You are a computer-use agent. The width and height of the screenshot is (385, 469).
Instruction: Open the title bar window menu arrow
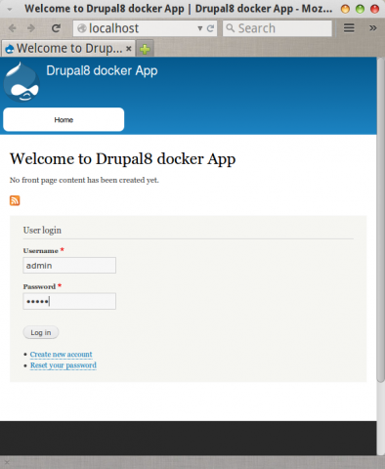click(10, 9)
